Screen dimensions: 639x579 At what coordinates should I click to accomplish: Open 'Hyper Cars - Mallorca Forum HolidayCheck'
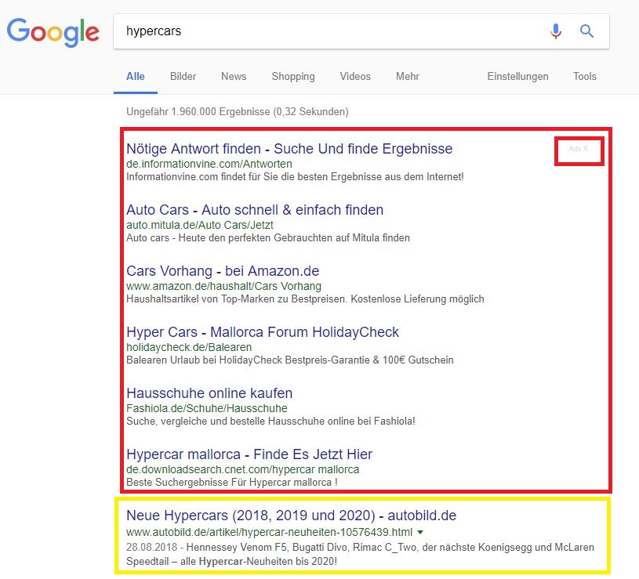pyautogui.click(x=263, y=332)
